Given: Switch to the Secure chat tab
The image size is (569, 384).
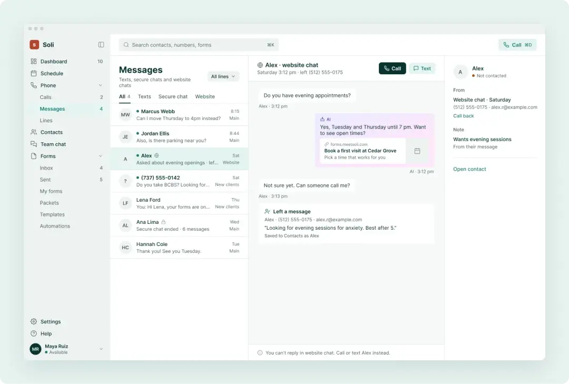Looking at the screenshot, I should 173,96.
